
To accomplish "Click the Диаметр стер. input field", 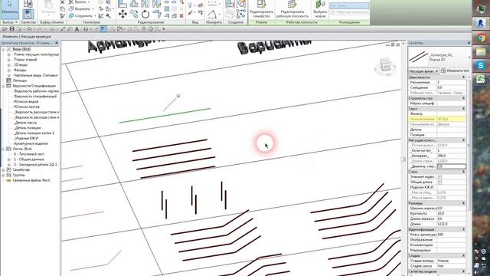I will pyautogui.click(x=451, y=166).
